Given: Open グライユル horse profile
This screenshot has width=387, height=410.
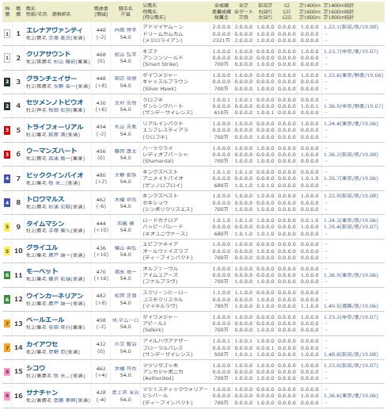Looking at the screenshot, I should point(42,247).
